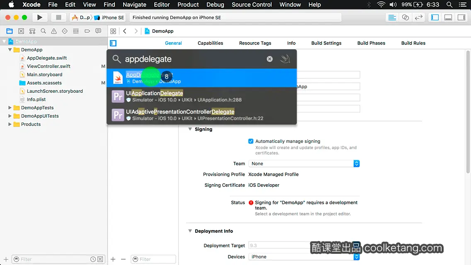Toggle the Utilities panel visibility

461,17
